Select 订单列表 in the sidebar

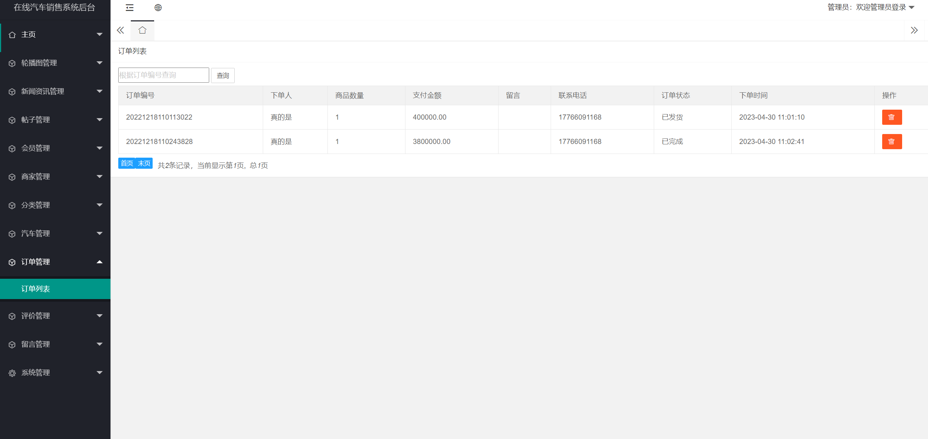[35, 289]
